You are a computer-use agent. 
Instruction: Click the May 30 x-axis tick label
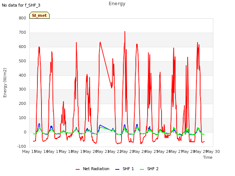tap(214, 151)
